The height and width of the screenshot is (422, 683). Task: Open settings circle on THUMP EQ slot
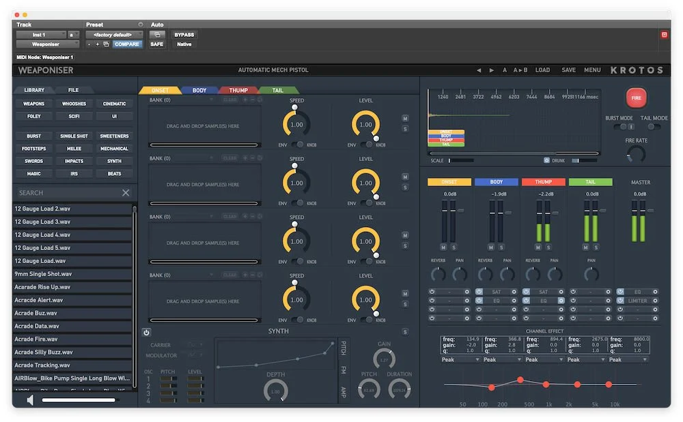click(x=561, y=301)
